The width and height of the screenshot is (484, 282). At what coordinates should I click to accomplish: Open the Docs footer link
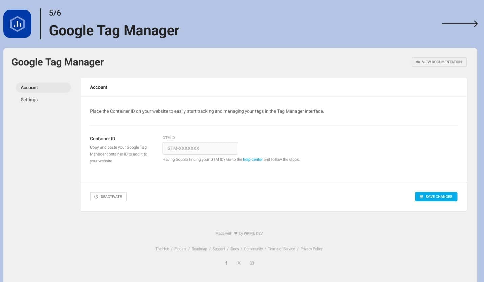(235, 249)
